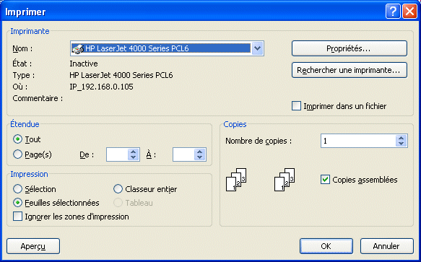Open printer Propriétés

[x=350, y=48]
